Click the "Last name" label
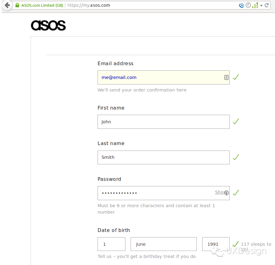This screenshot has width=275, height=265. tap(111, 144)
